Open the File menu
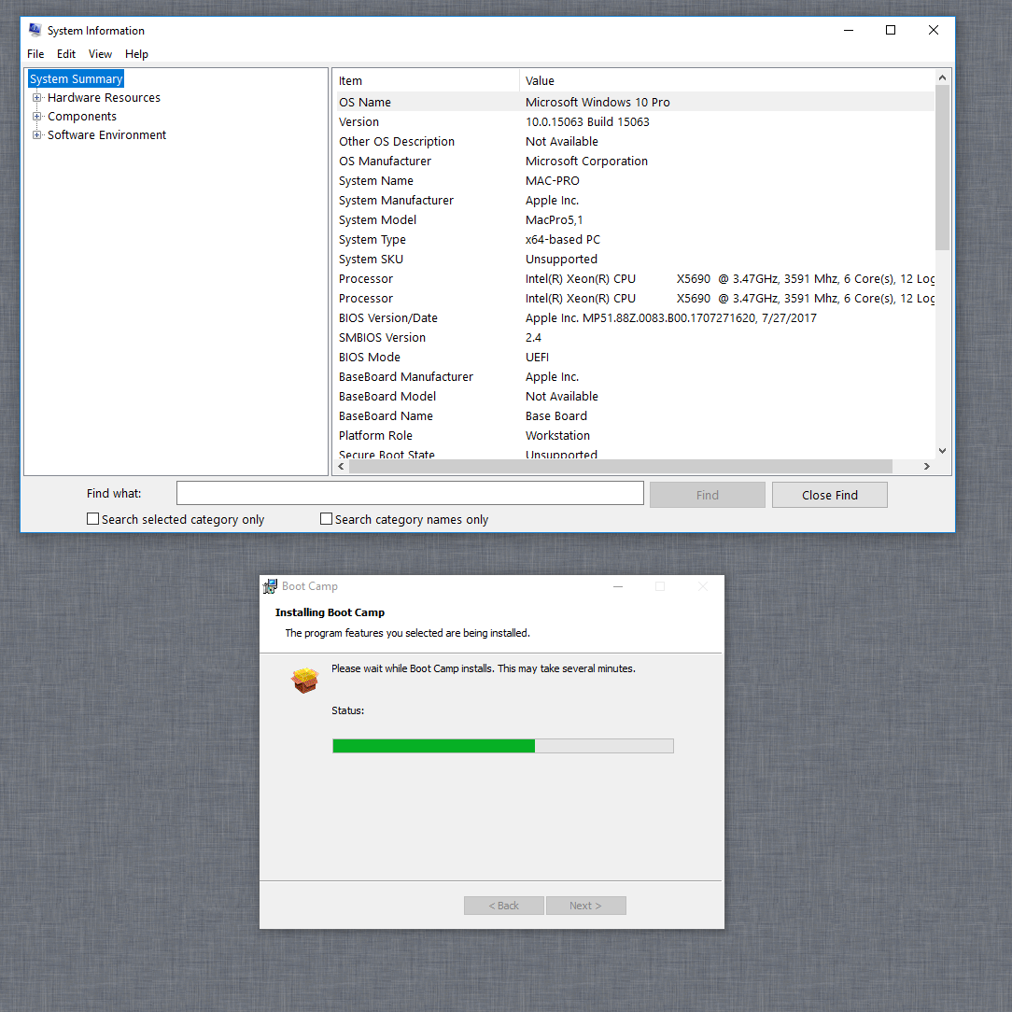Image resolution: width=1012 pixels, height=1012 pixels. click(x=35, y=54)
